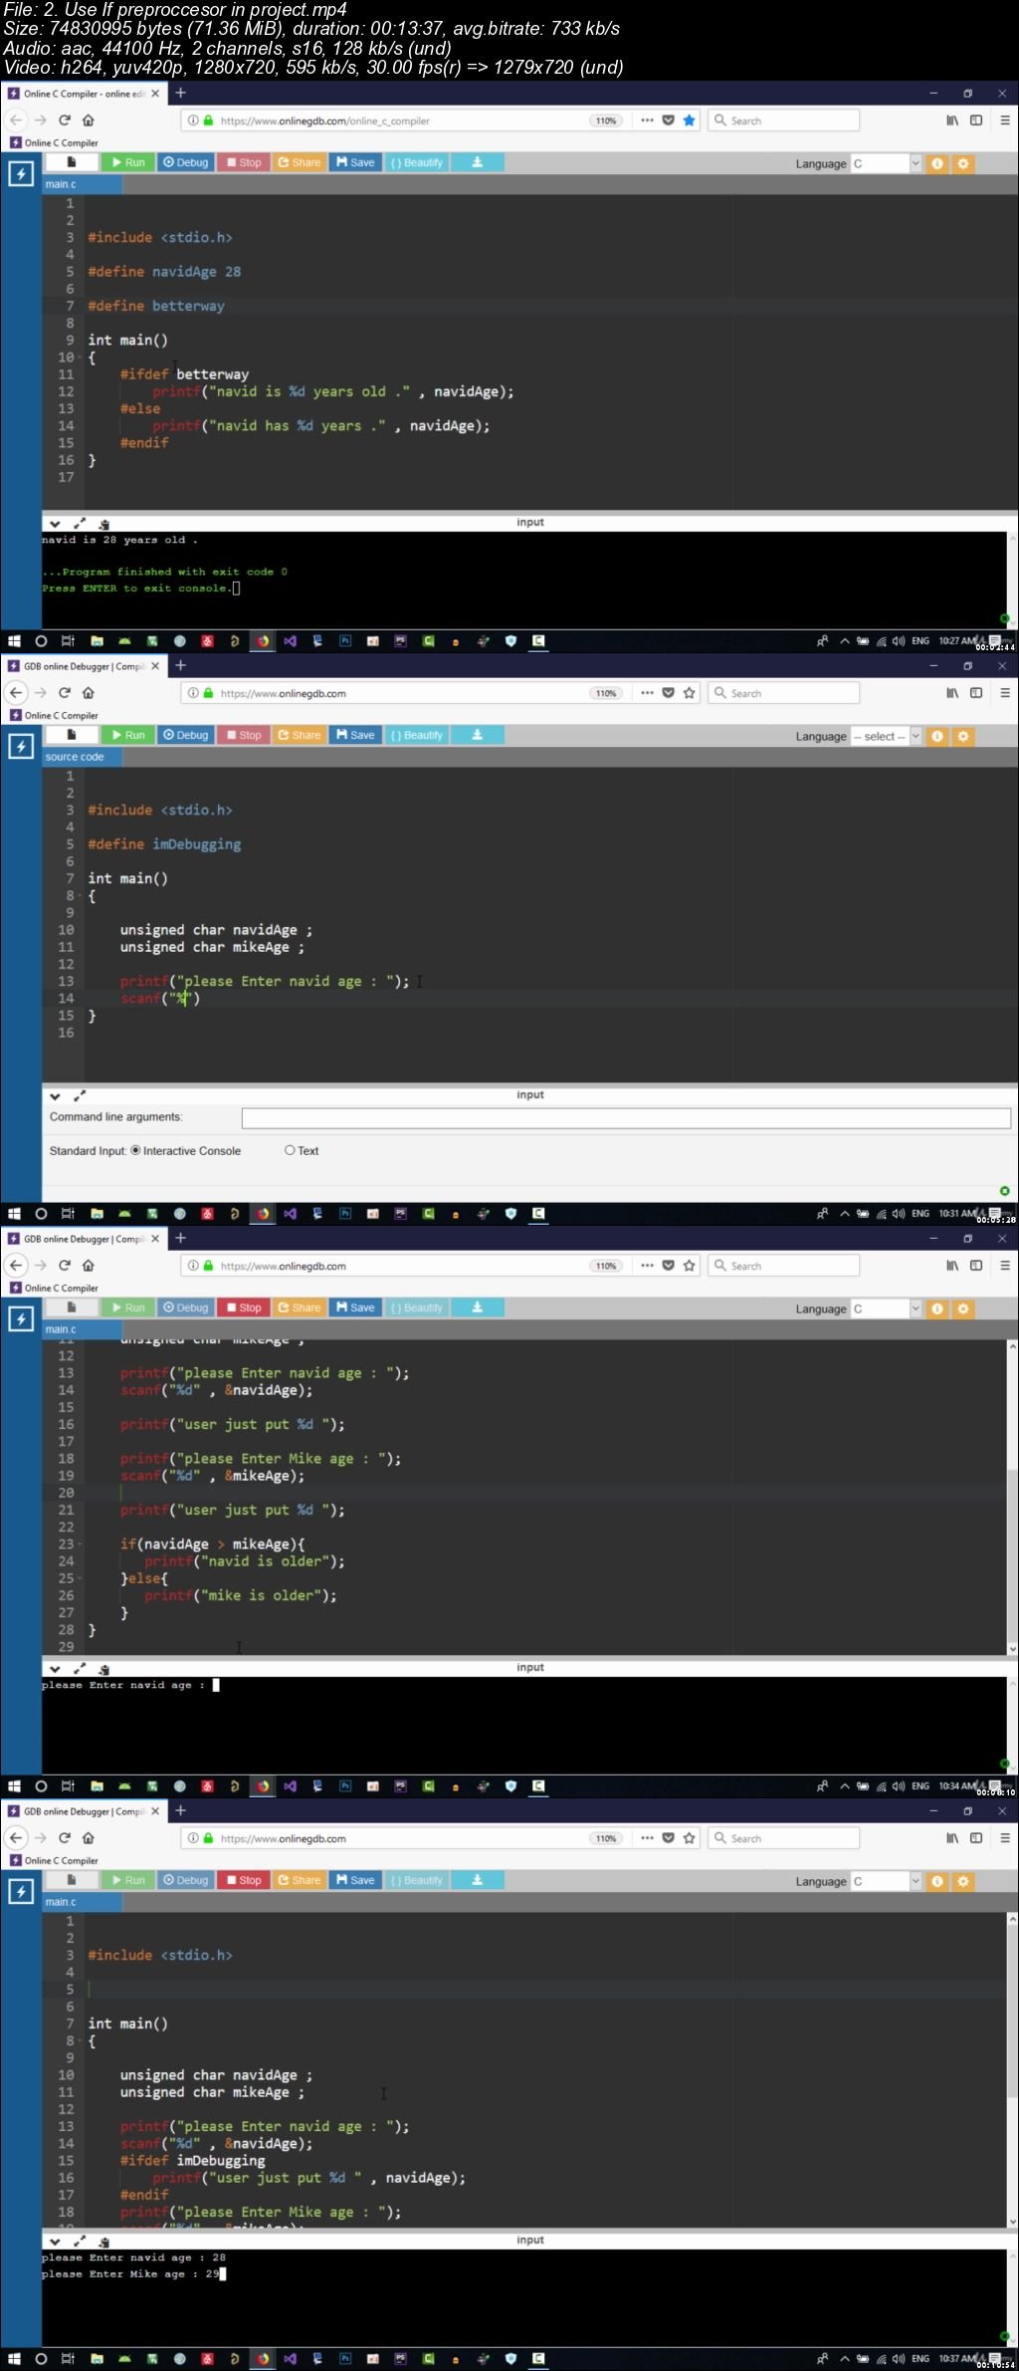
Task: Click the Run button in the 10:27 AM frame
Action: point(127,162)
